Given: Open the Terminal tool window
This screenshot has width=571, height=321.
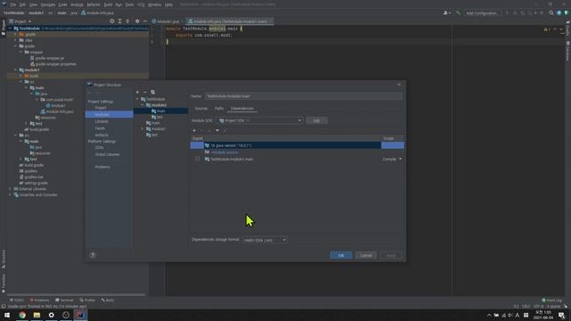Looking at the screenshot, I should pos(64,300).
